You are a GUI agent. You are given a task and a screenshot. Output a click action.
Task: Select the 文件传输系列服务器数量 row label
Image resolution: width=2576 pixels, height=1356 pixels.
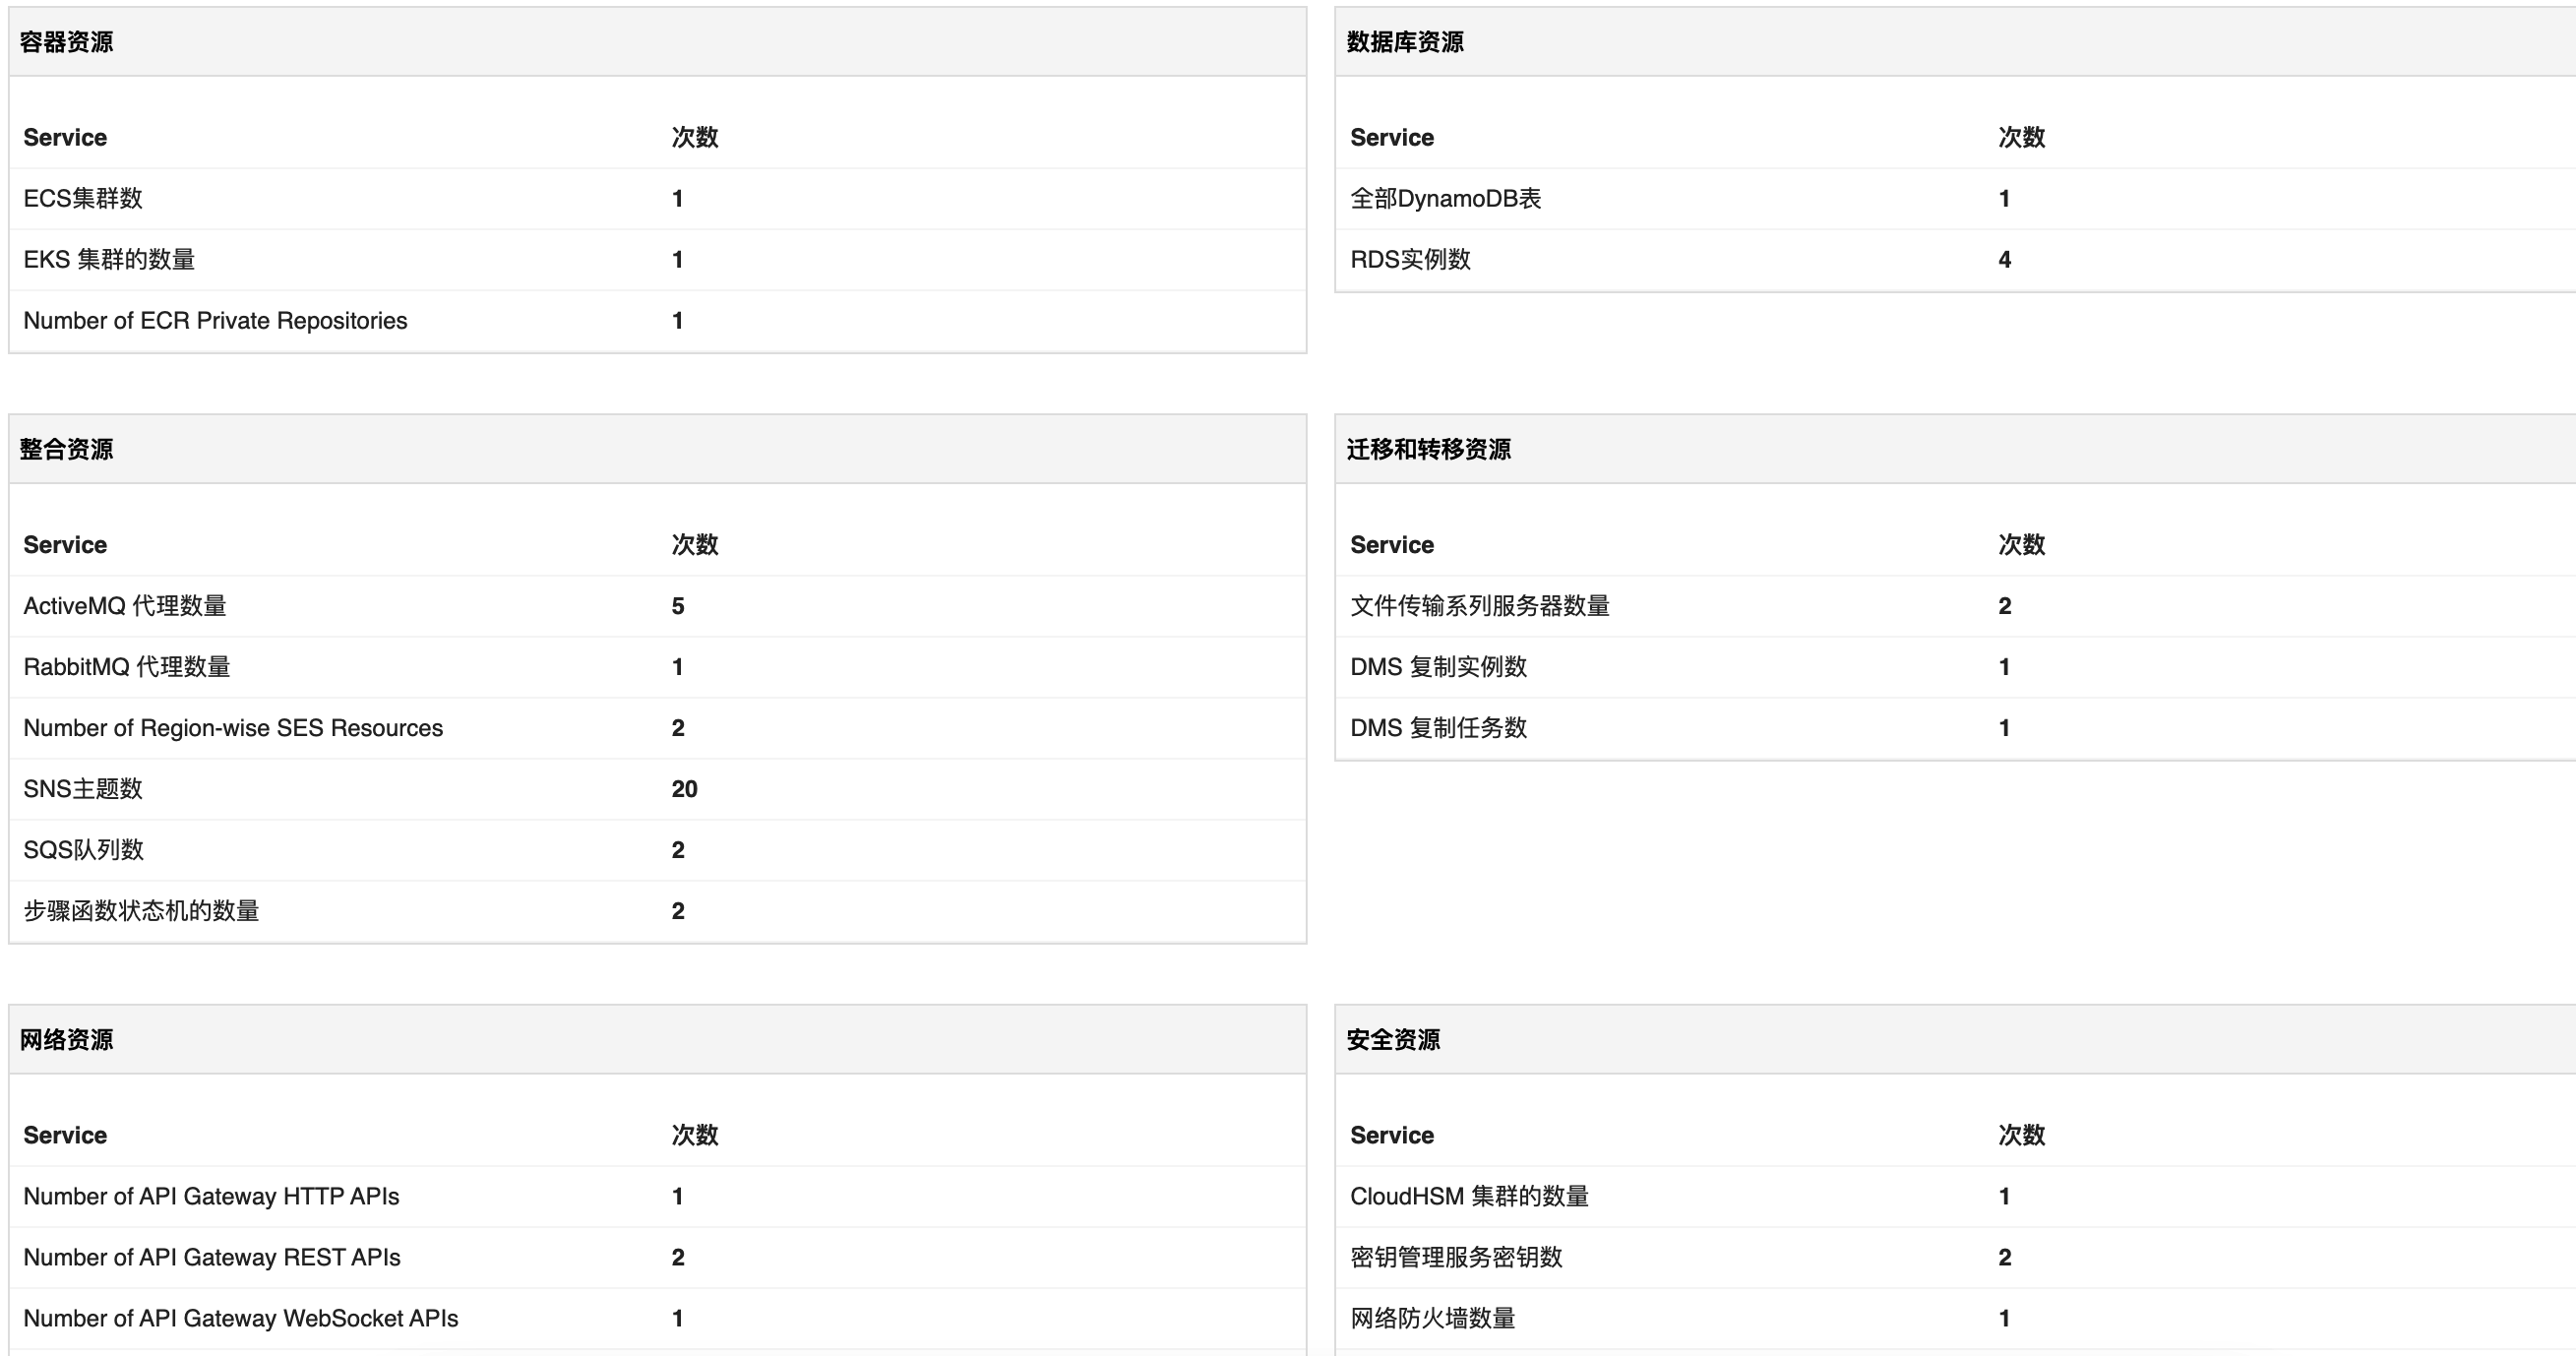tap(1479, 605)
